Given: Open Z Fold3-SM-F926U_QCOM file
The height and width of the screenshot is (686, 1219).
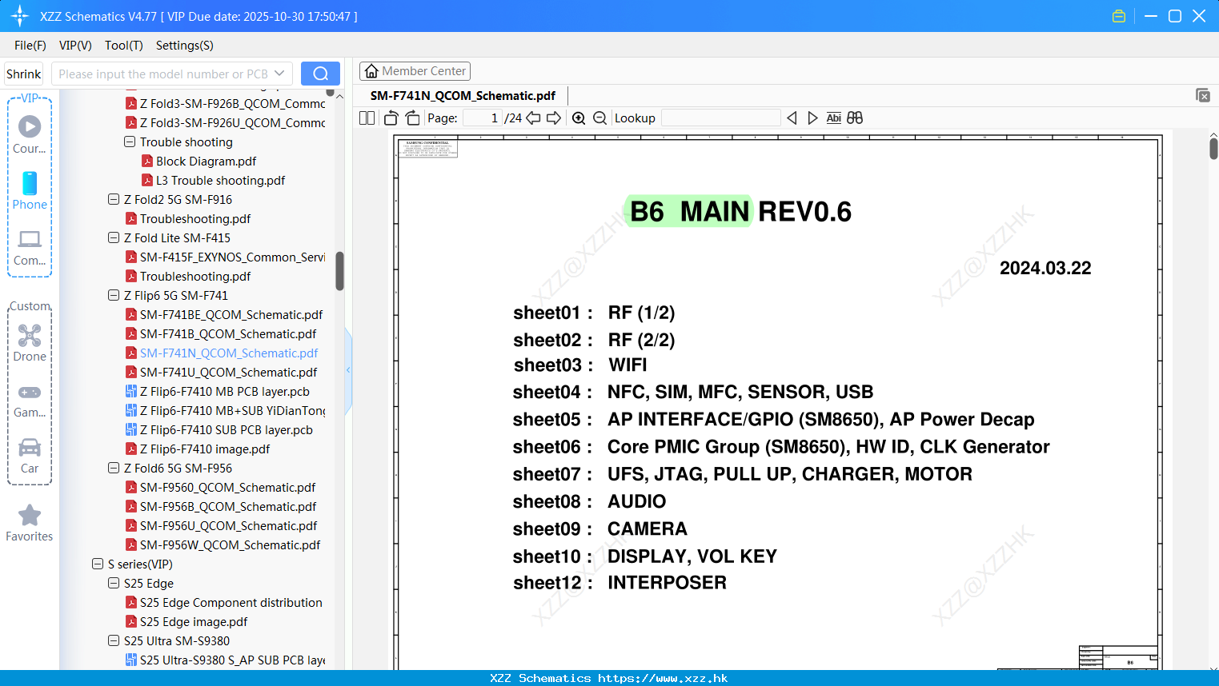Looking at the screenshot, I should tap(232, 122).
